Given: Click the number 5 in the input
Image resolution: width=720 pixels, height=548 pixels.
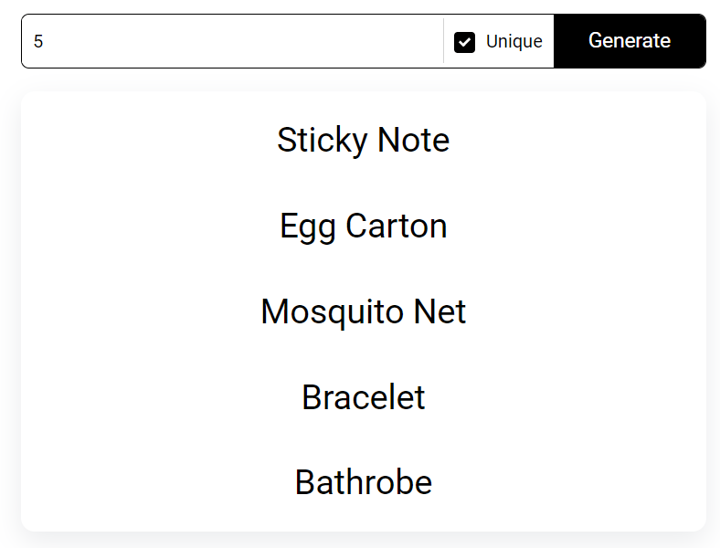Looking at the screenshot, I should [x=38, y=42].
